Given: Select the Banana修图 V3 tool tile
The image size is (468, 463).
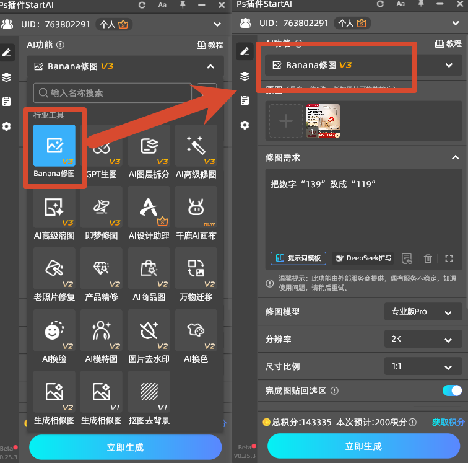Looking at the screenshot, I should [54, 146].
